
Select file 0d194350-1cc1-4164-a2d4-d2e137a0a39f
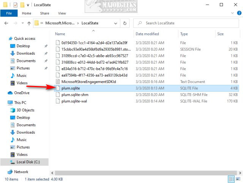point(147,43)
